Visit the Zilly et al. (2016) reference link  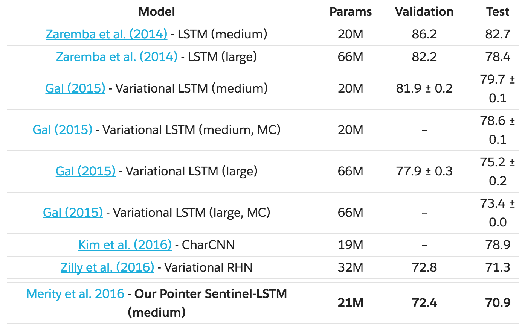(x=107, y=267)
